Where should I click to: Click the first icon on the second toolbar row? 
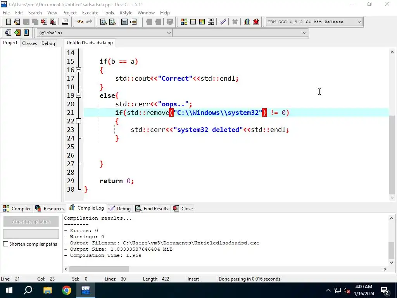tap(8, 33)
